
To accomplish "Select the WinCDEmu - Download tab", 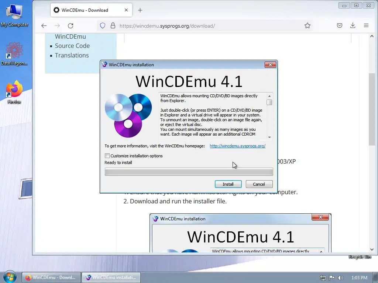I will coord(92,10).
